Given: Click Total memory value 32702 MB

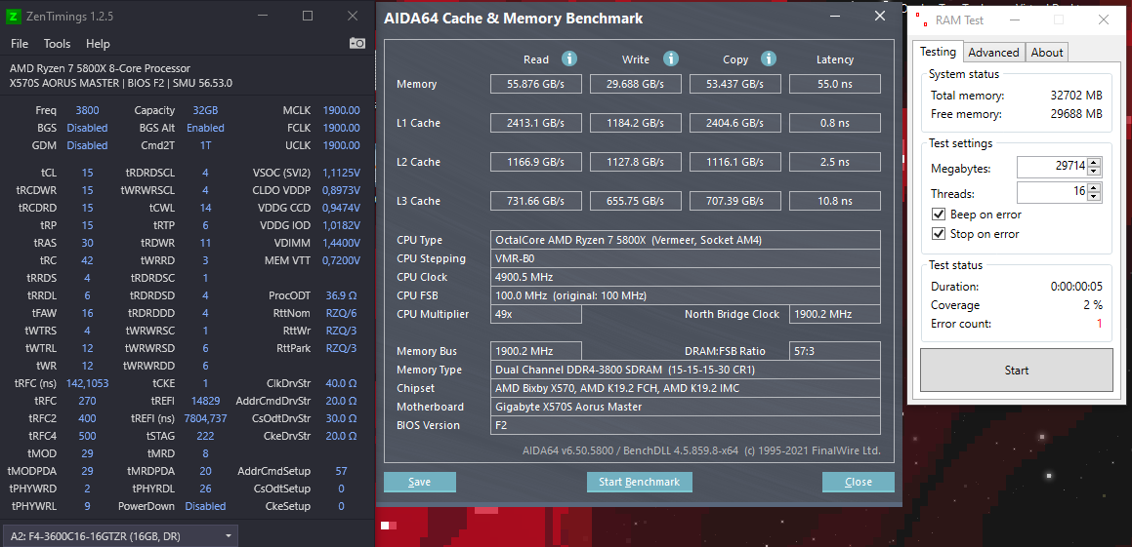Looking at the screenshot, I should 1076,96.
